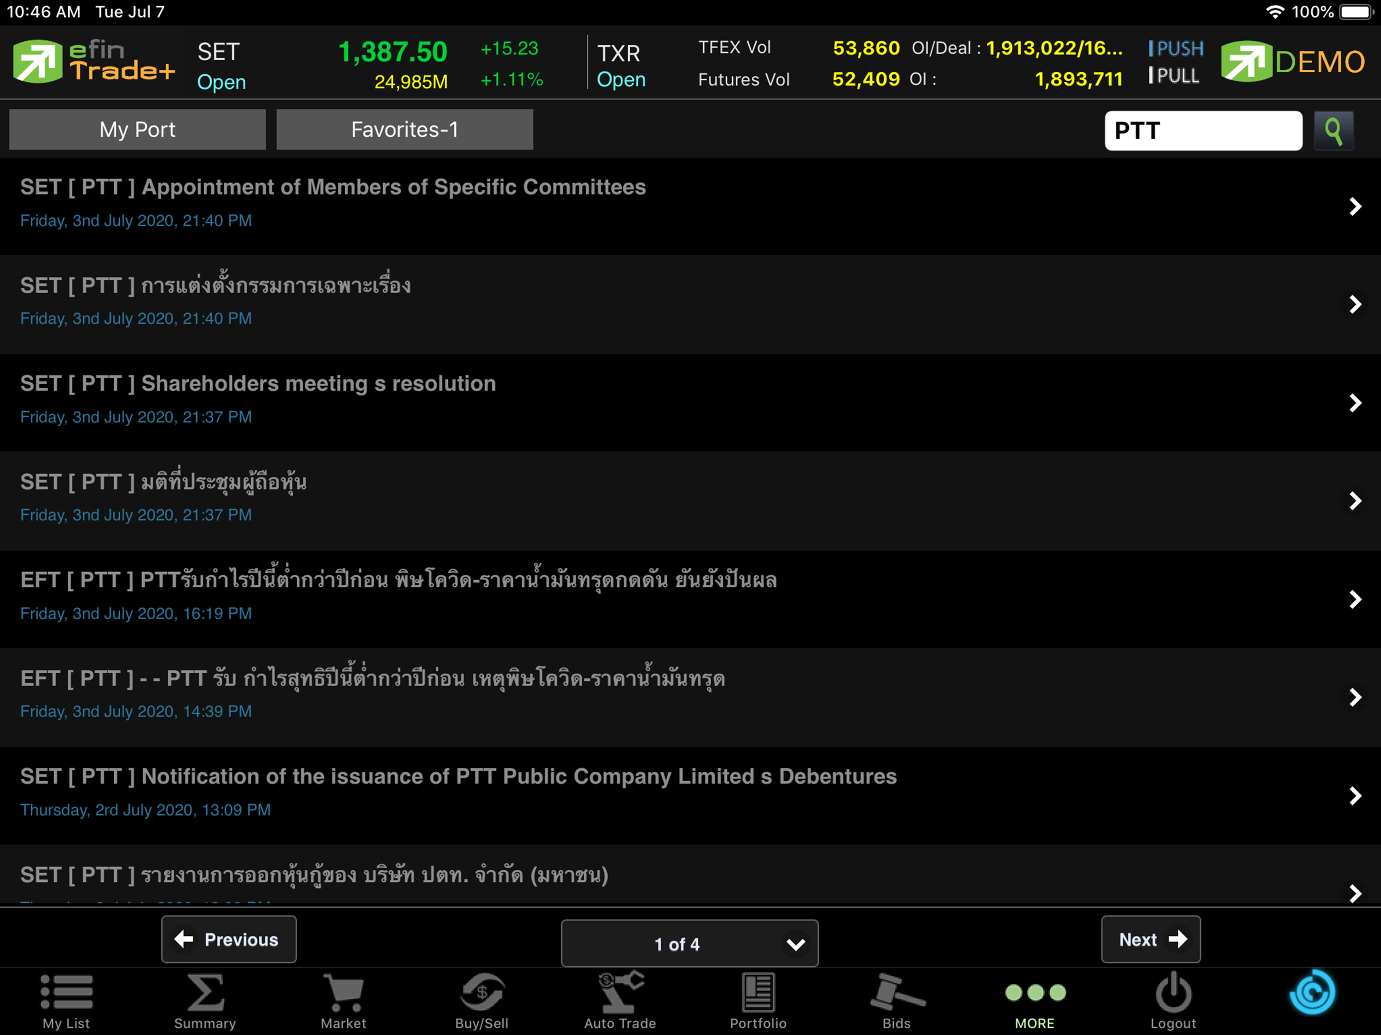Tap the SET change +1.11%
This screenshot has height=1035, width=1381.
pos(512,79)
